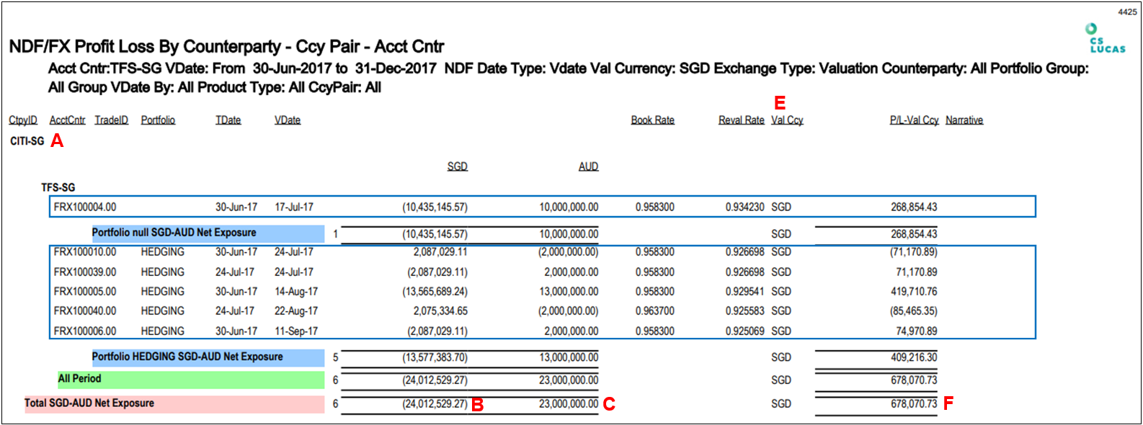Viewport: 1143px width, 425px height.
Task: Click the Reval Rate column header
Action: click(x=741, y=120)
